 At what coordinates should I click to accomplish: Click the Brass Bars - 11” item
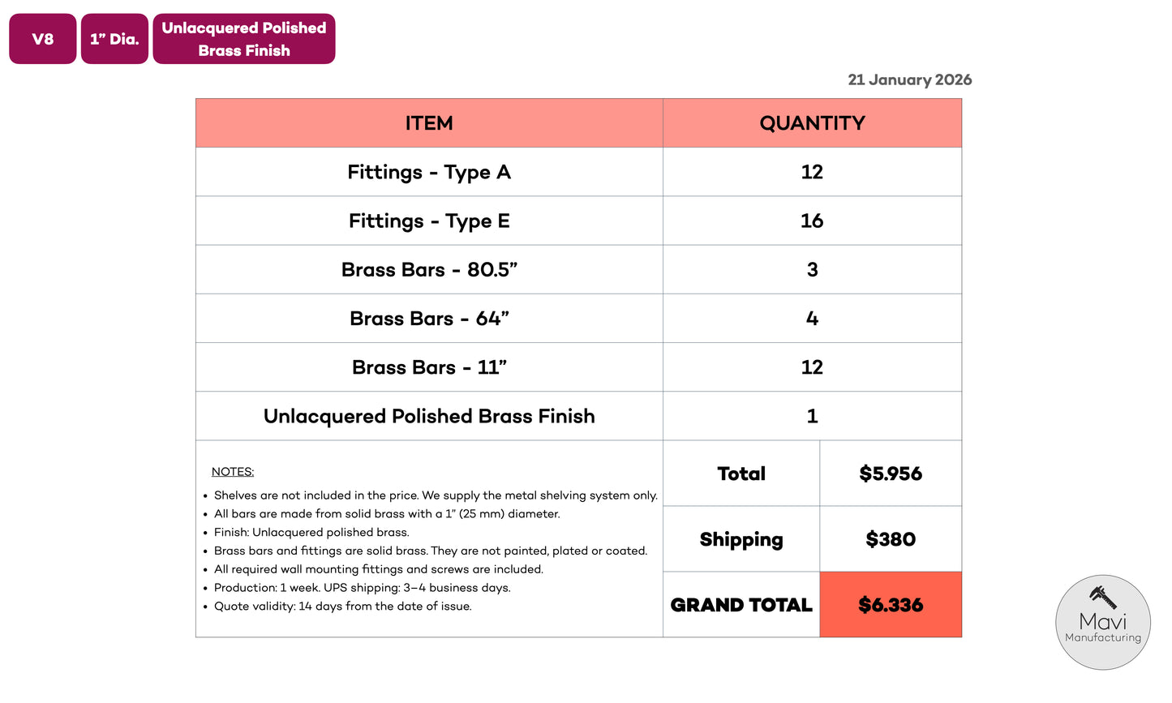click(429, 367)
